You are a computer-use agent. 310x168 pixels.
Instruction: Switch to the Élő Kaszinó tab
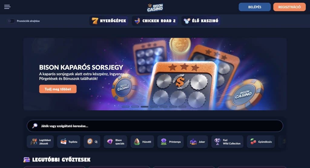coord(201,21)
